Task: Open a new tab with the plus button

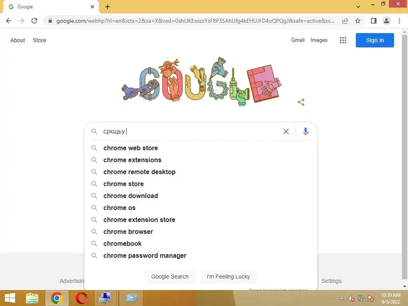Action: coord(108,7)
